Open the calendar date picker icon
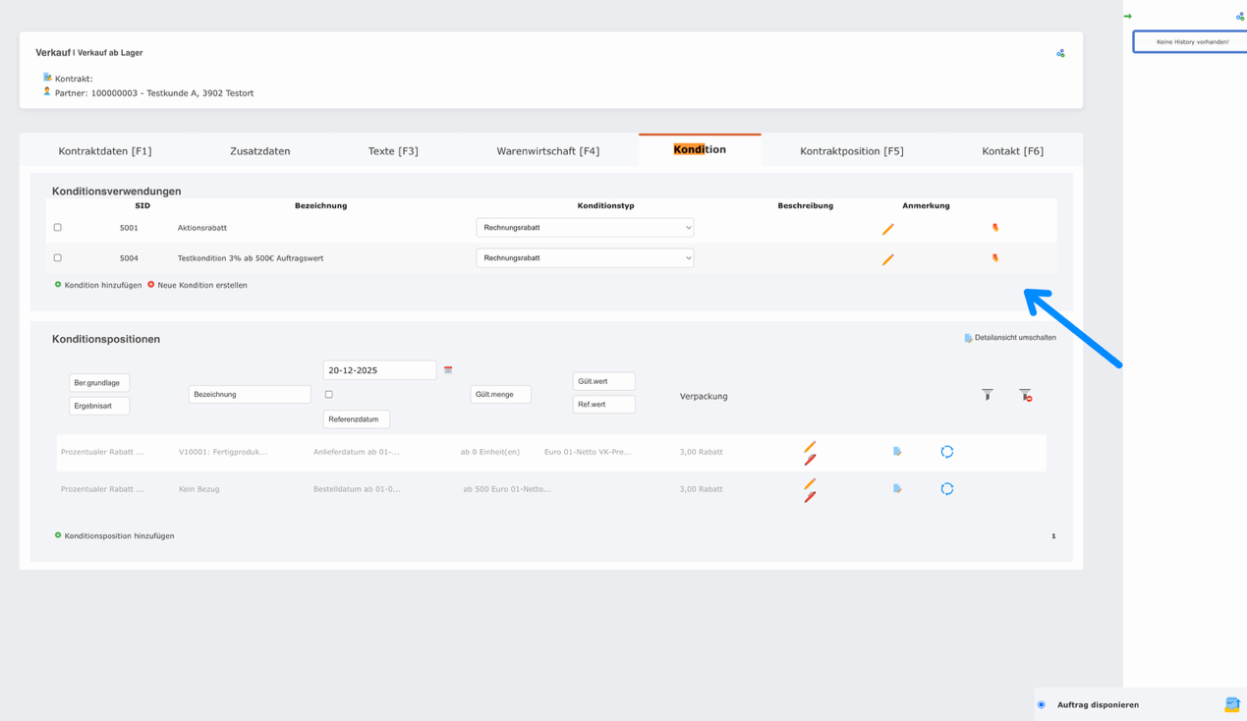 click(448, 370)
